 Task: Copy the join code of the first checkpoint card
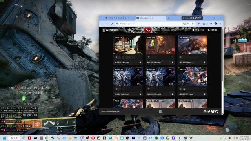click(140, 63)
